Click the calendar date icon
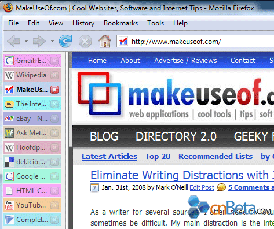Image resolution: width=274 pixels, height=229 pixels. [x=94, y=187]
